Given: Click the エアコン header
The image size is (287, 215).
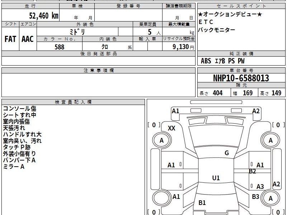Looking at the screenshot, I should coord(28,24).
